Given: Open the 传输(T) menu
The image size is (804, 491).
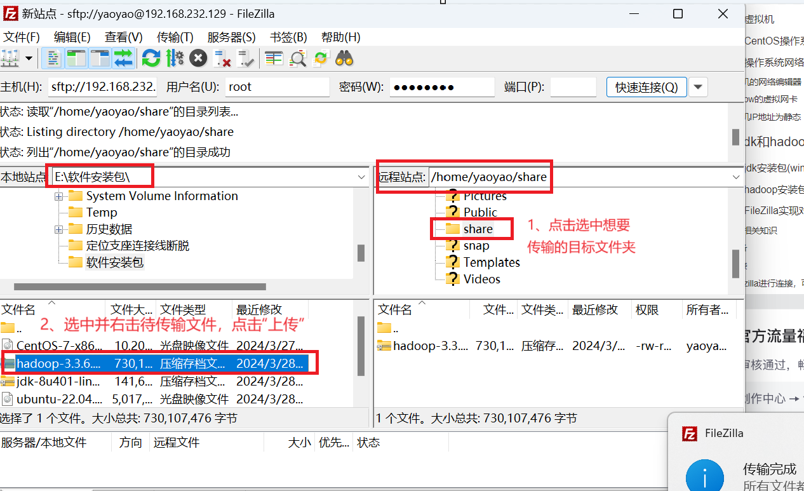Looking at the screenshot, I should 175,37.
